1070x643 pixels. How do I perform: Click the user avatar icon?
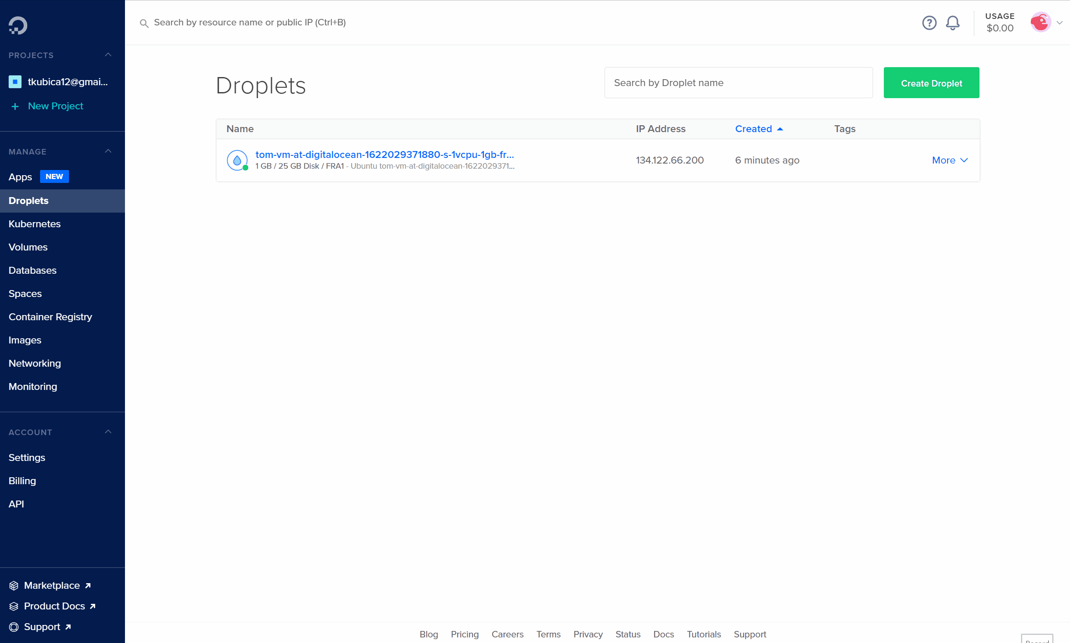click(x=1041, y=22)
